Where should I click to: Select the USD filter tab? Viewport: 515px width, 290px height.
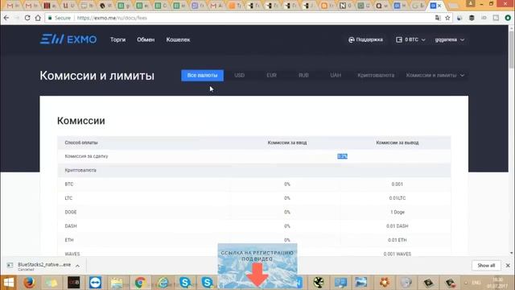240,75
